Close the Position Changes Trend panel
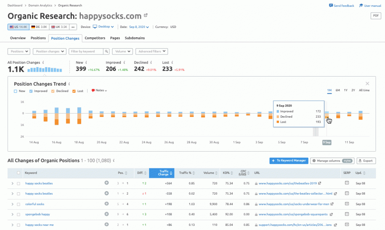Screen dimensions: 385x230 (367, 84)
